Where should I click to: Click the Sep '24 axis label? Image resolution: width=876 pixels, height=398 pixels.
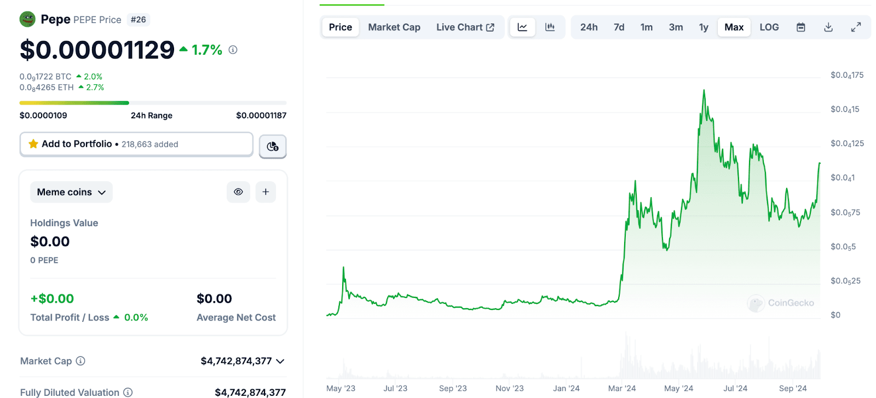click(793, 388)
